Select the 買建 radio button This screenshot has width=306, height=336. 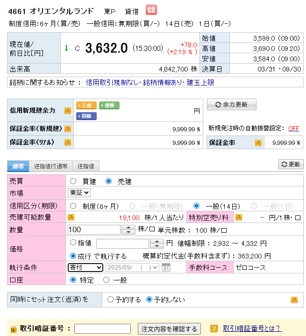[x=73, y=181]
